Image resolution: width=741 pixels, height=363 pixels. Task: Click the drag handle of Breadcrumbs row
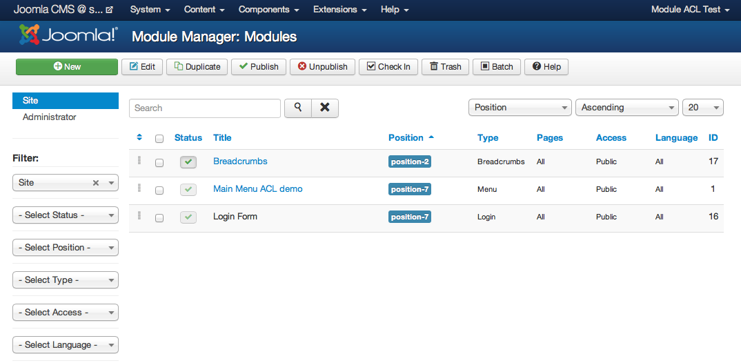click(139, 160)
